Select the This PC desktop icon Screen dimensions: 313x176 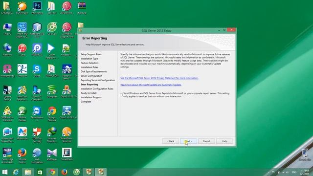point(7,29)
